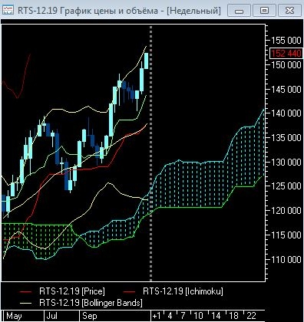The image size is (304, 322).
Task: Click the latest tall cyan candlestick
Action: tap(146, 61)
